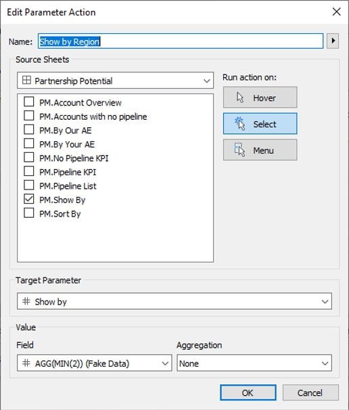
Task: Confirm with the OK button
Action: coord(248,392)
